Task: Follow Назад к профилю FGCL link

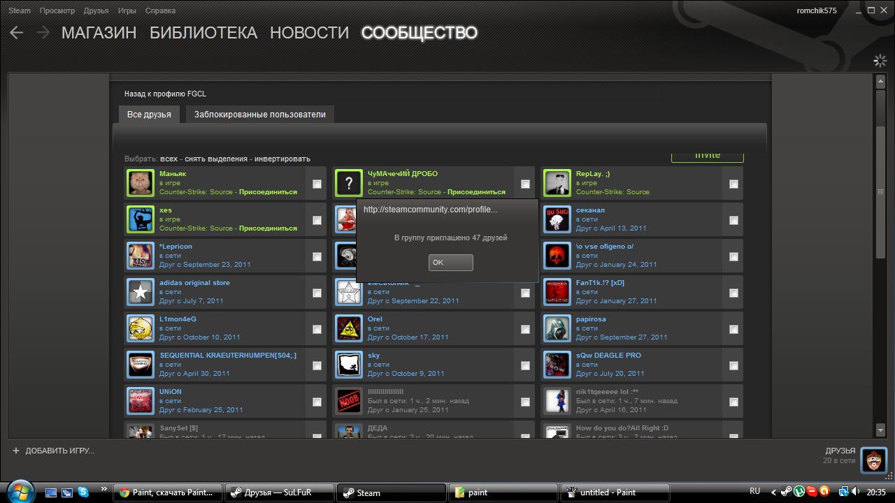Action: click(x=165, y=94)
